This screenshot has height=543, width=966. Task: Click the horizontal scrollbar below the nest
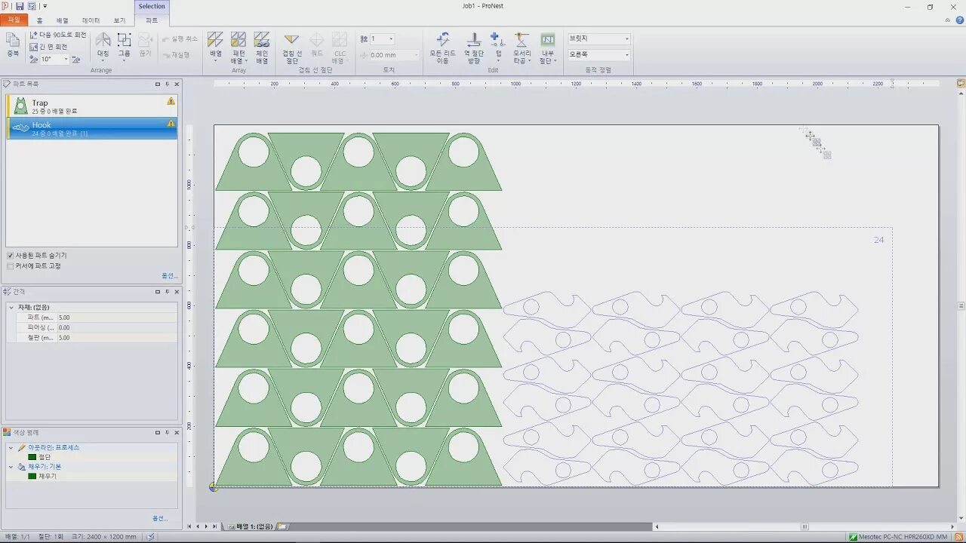pos(804,526)
